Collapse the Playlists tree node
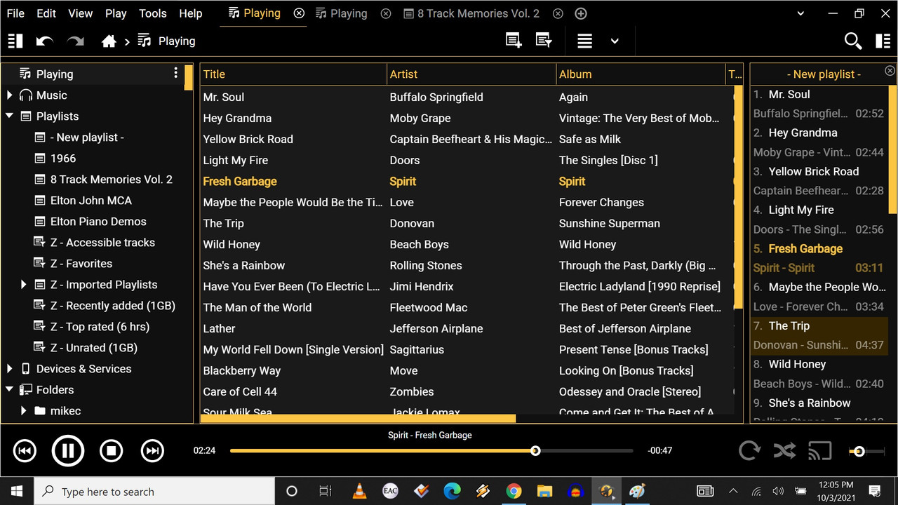This screenshot has height=505, width=898. (9, 116)
